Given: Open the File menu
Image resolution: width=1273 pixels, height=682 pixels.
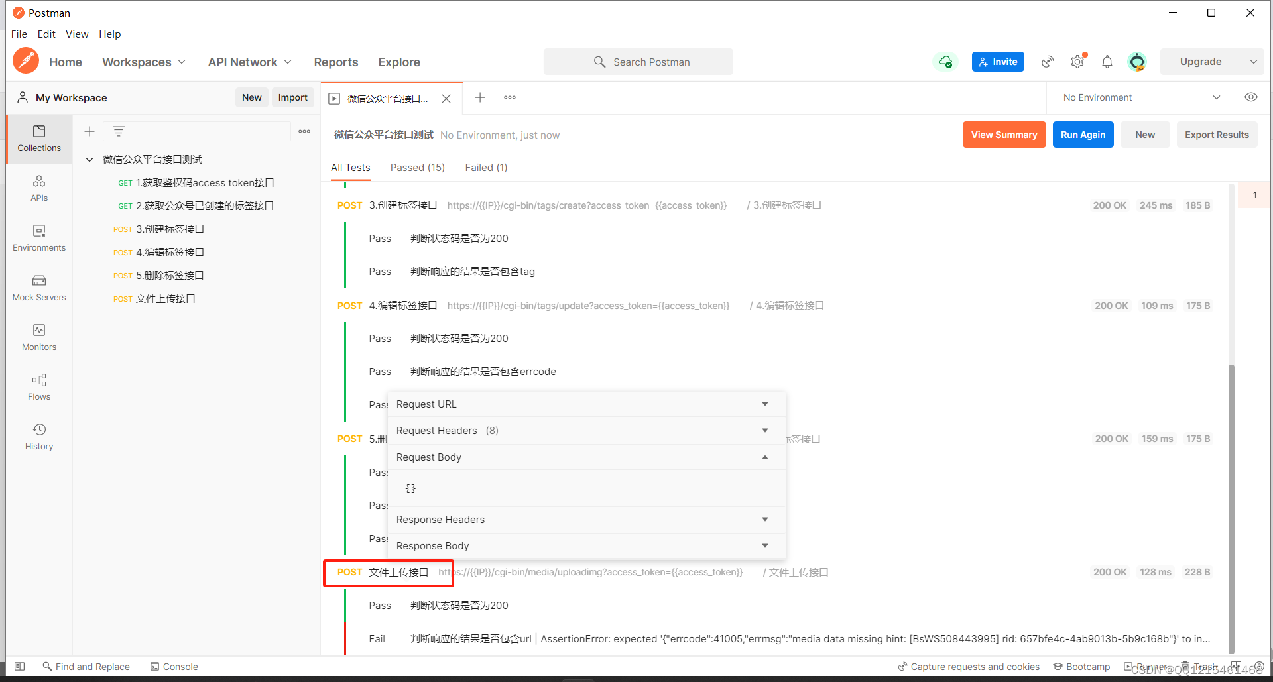Looking at the screenshot, I should 19,34.
